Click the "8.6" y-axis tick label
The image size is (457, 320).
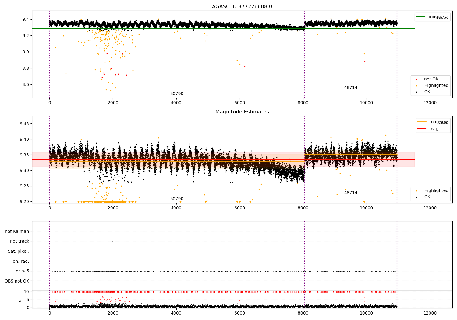[x=25, y=85]
